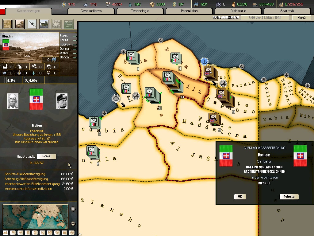
Task: Open the naval units warship icon
Action: [x=44, y=24]
